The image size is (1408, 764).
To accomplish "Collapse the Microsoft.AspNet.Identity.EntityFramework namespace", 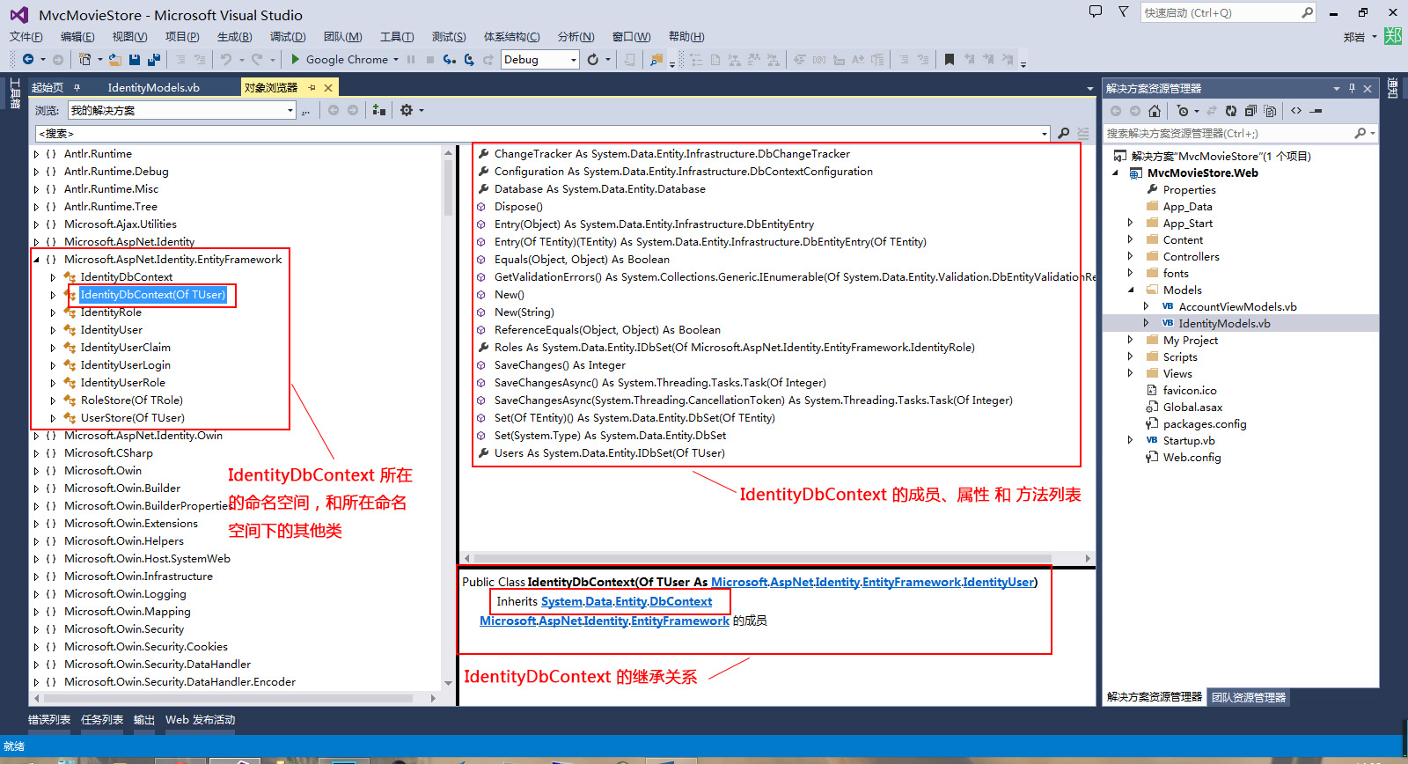I will tap(36, 260).
